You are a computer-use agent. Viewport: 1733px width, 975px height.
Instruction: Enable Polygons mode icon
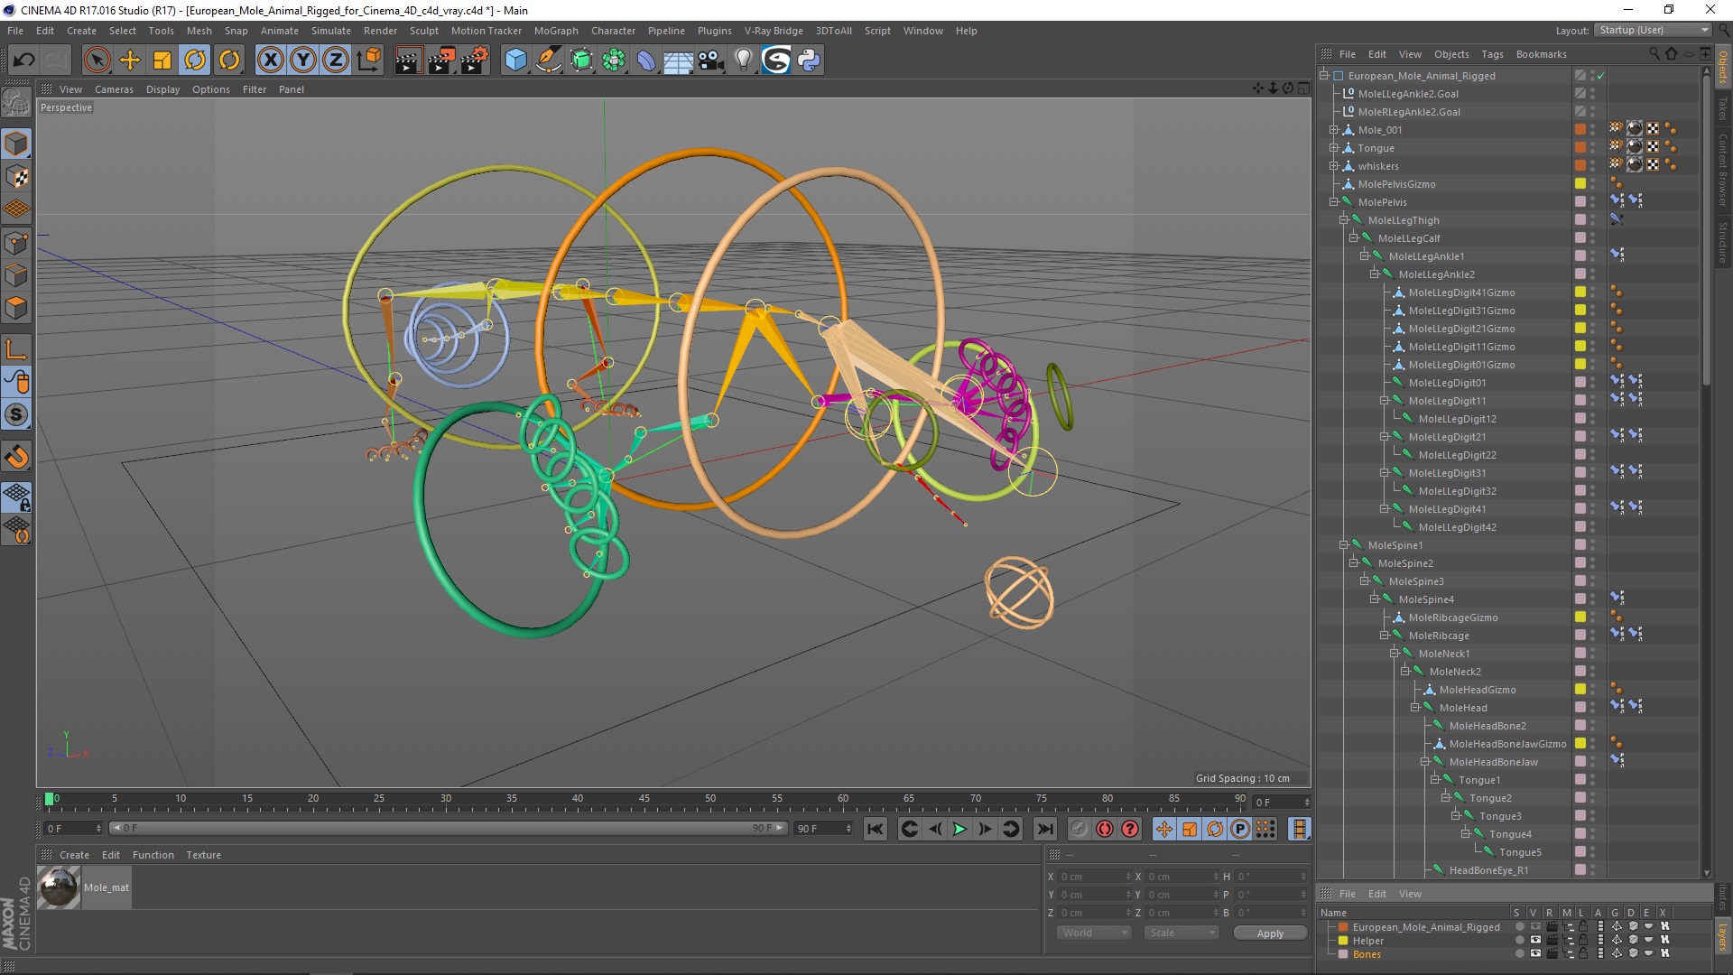coord(16,308)
